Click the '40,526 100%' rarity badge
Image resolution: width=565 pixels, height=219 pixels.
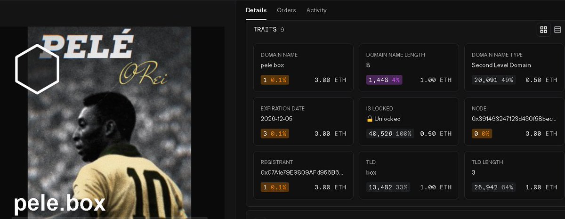click(x=390, y=134)
